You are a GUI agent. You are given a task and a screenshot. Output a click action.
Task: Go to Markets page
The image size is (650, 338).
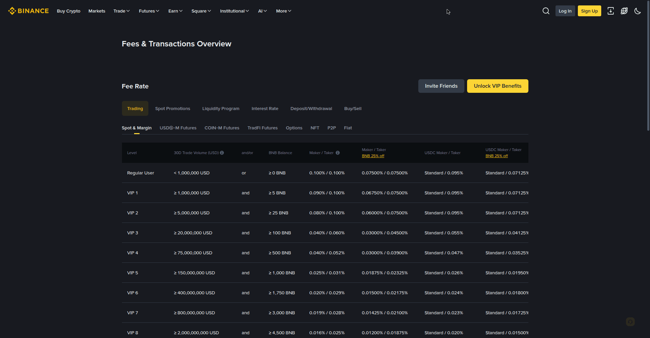pyautogui.click(x=97, y=11)
